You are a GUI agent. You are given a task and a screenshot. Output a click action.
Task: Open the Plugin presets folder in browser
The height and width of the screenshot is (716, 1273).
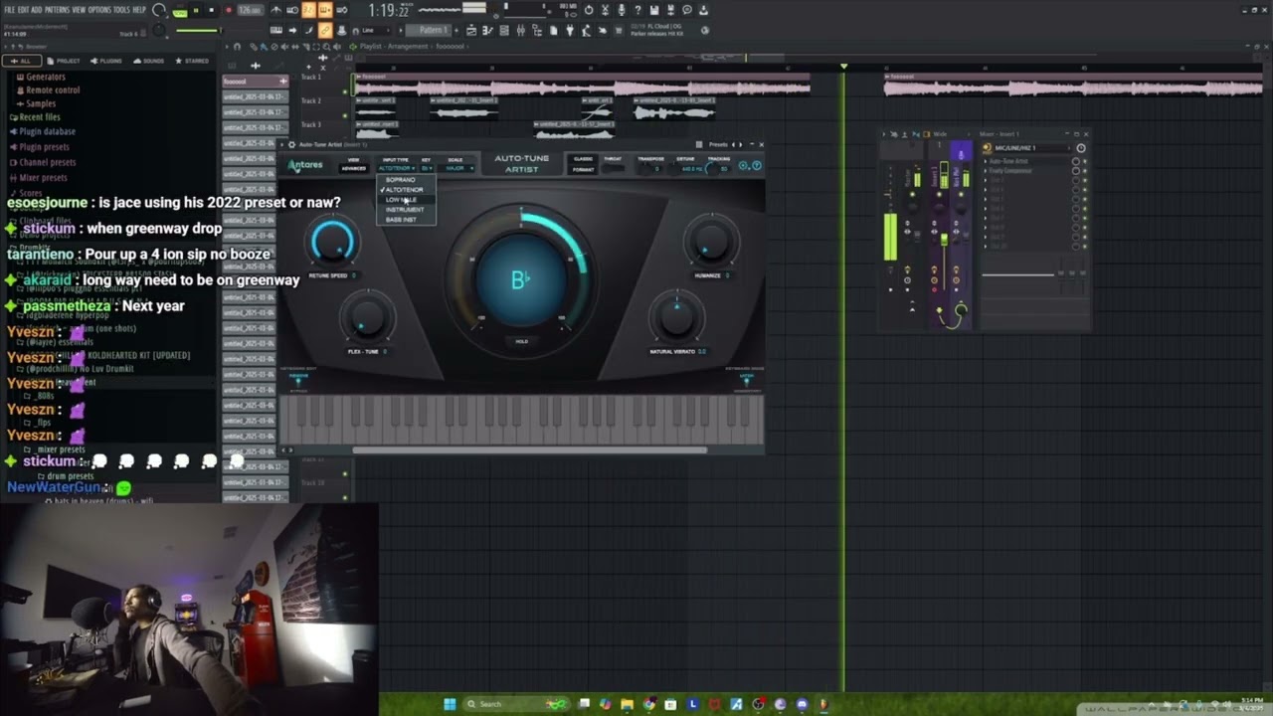coord(43,146)
